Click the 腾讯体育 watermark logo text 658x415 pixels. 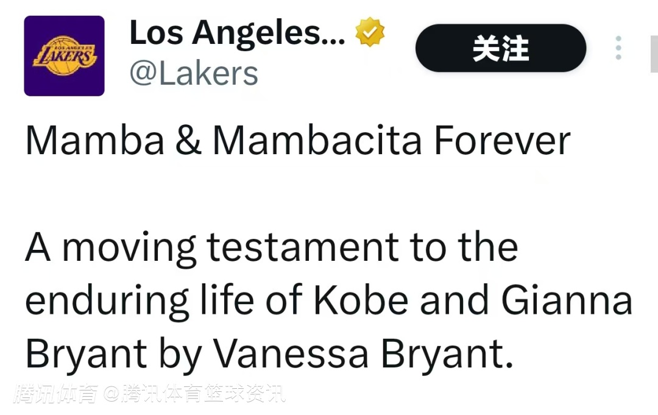[57, 394]
